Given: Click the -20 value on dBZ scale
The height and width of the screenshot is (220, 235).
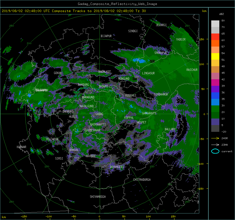Looking at the screenshot, I should pyautogui.click(x=224, y=132).
